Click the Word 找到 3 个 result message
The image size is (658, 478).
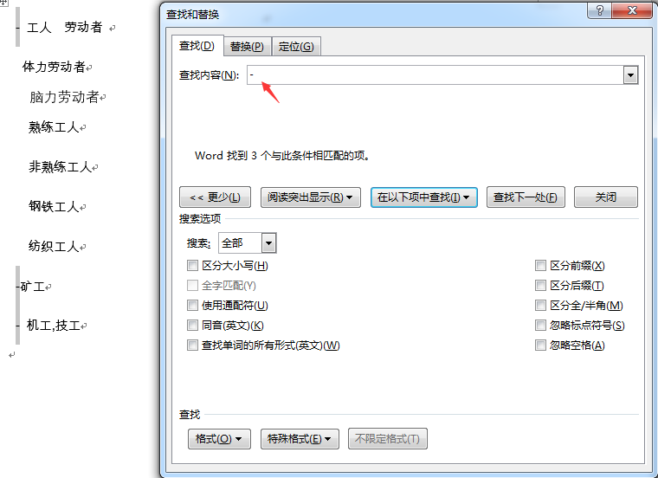[x=282, y=156]
